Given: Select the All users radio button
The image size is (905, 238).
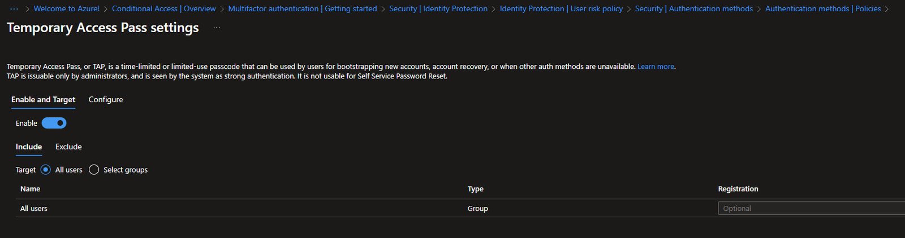Looking at the screenshot, I should (x=46, y=170).
